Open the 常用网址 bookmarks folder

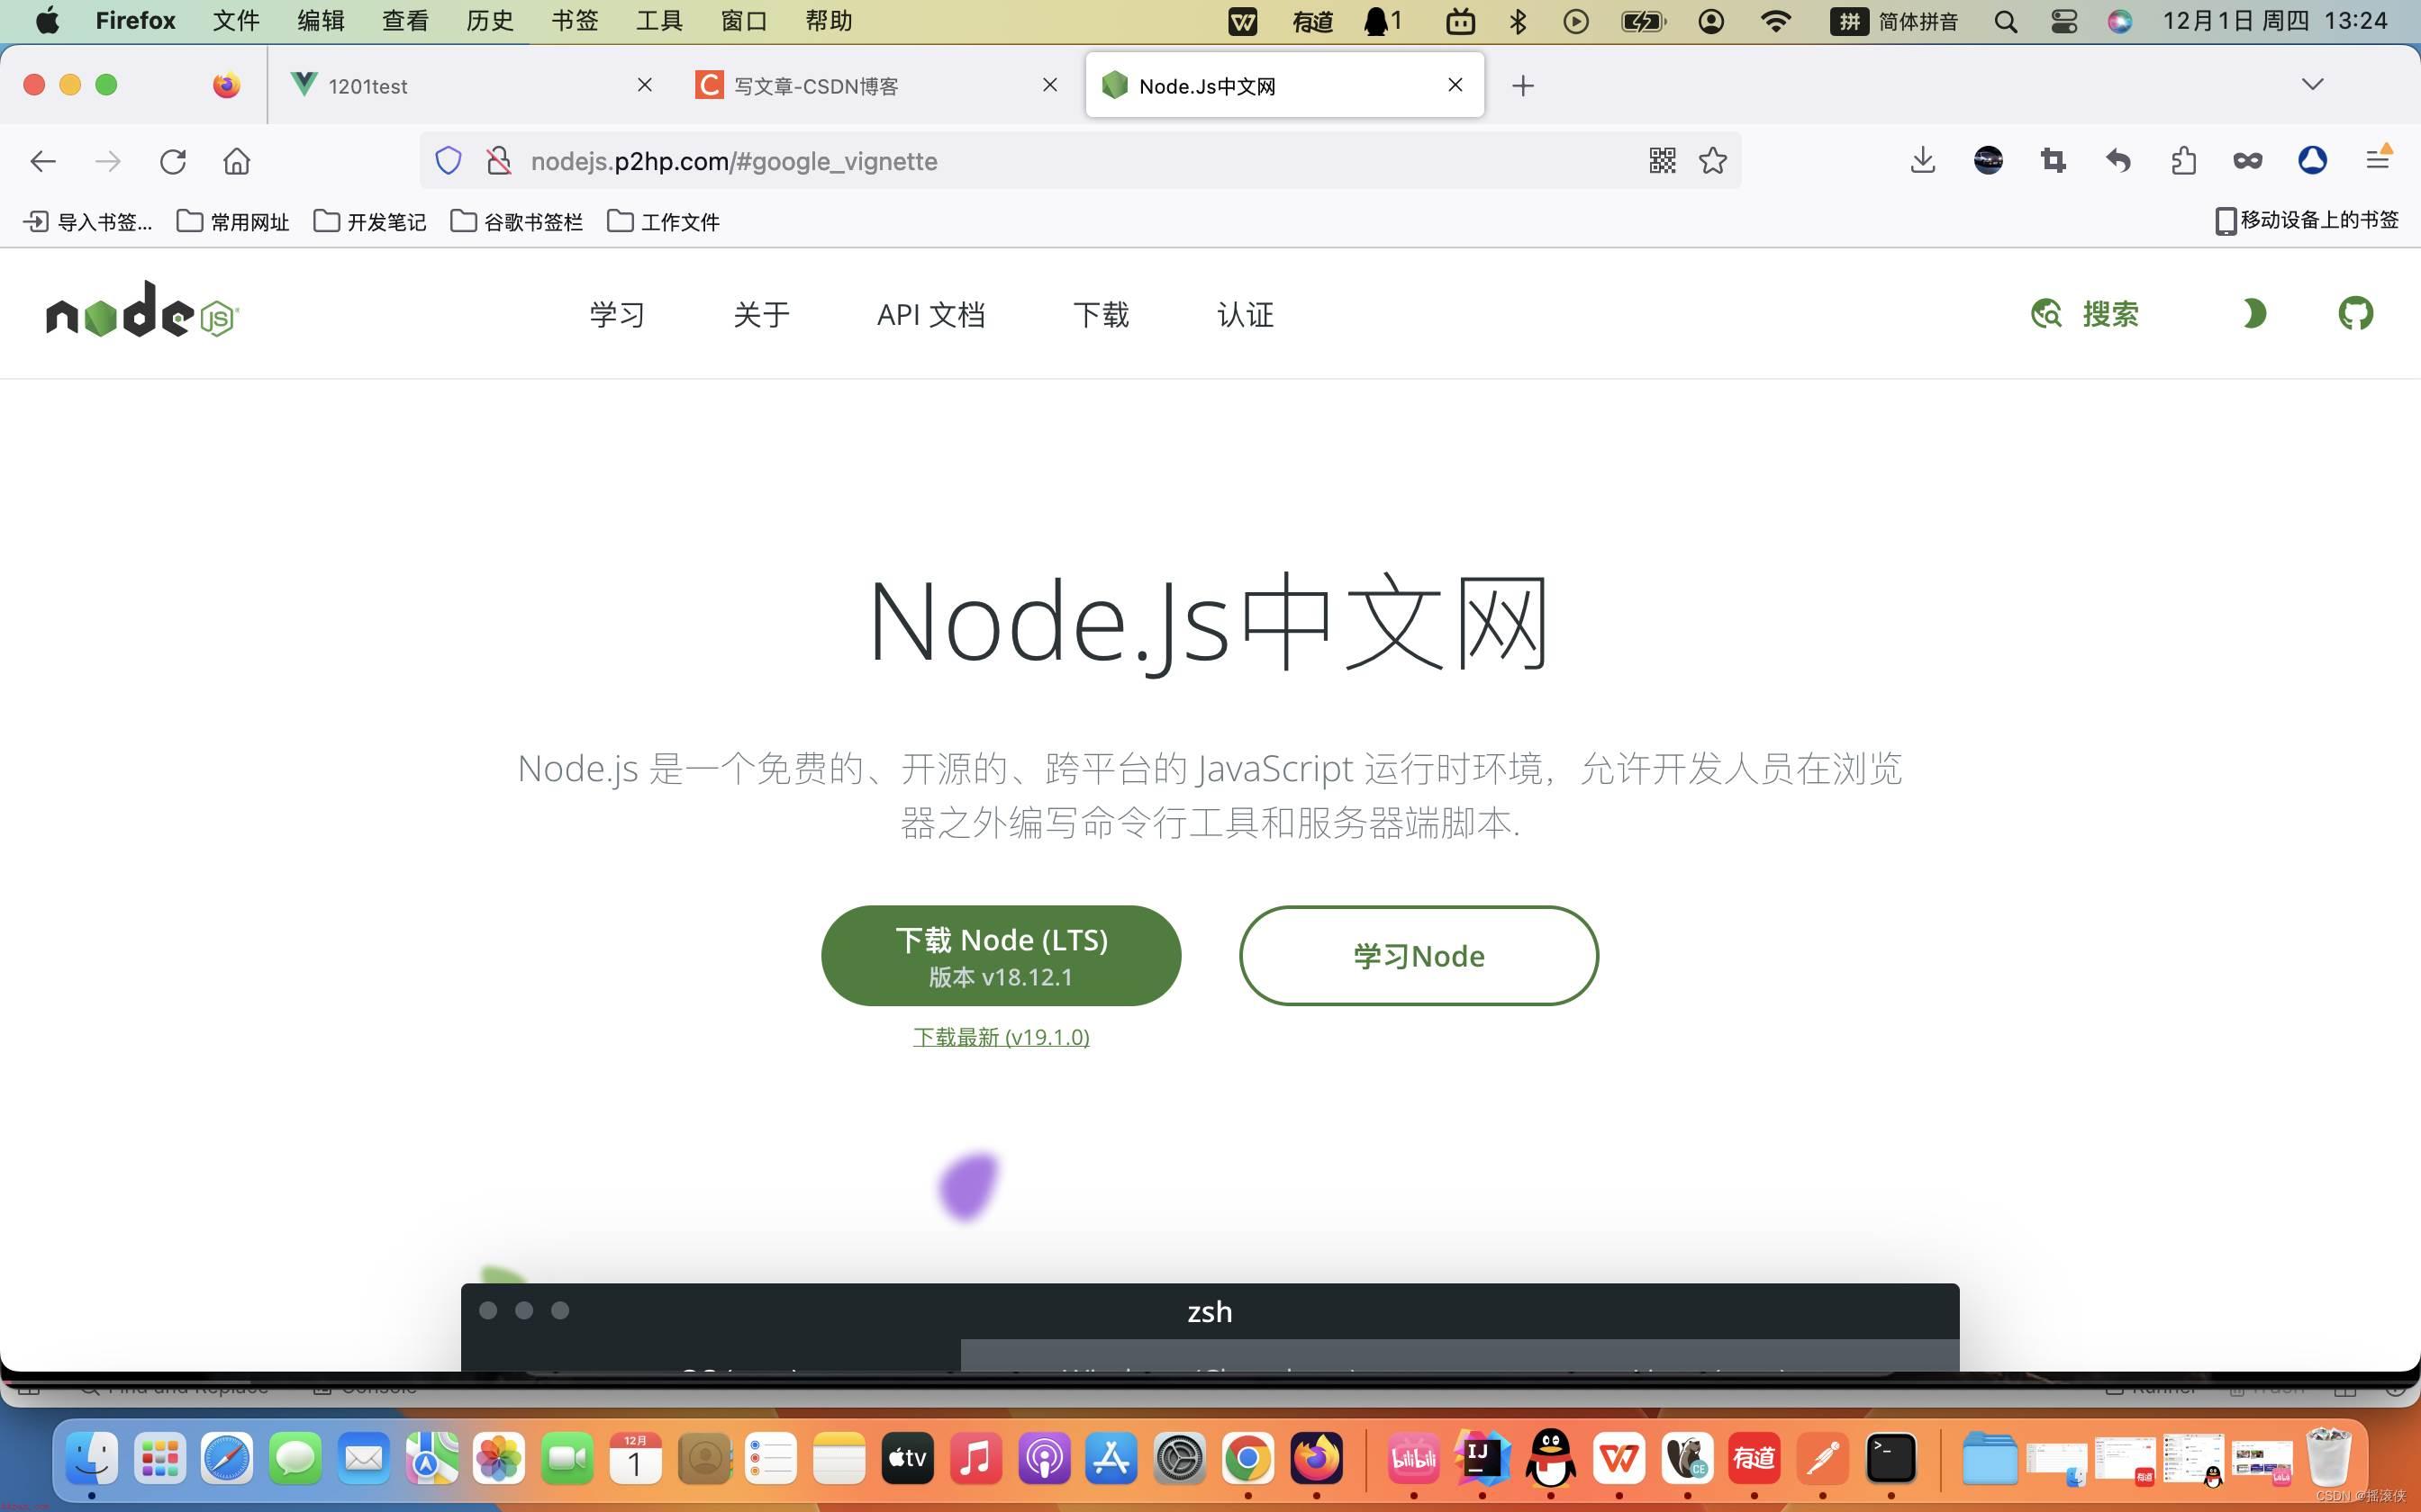pos(232,221)
